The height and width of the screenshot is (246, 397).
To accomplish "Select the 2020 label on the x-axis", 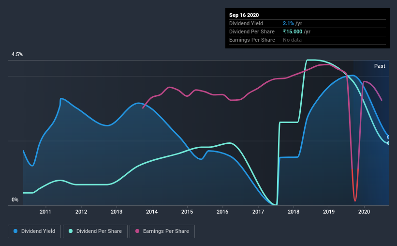I will (364, 212).
